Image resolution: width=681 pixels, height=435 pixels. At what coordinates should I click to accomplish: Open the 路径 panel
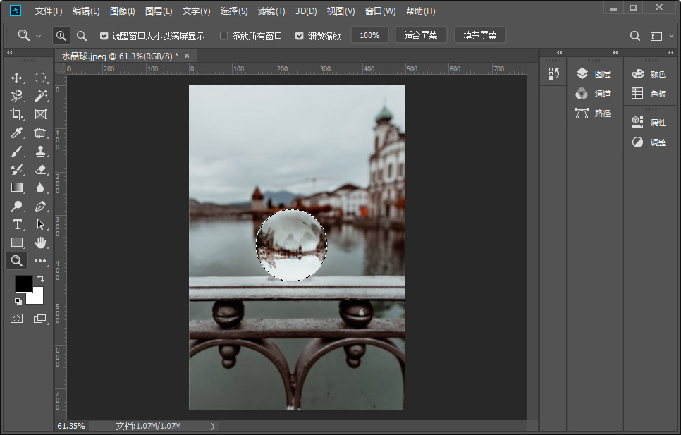594,114
